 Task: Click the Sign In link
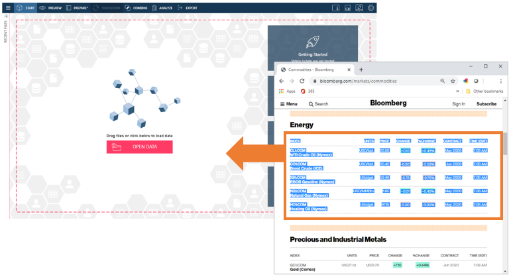(x=459, y=104)
